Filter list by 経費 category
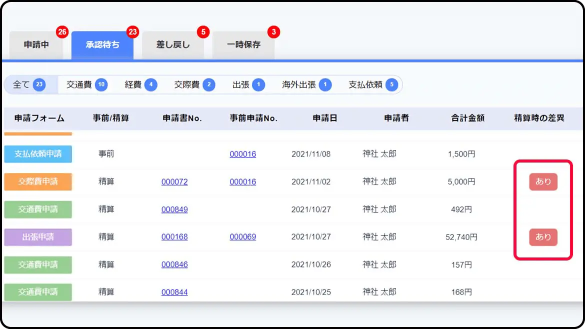The width and height of the screenshot is (585, 329). (x=140, y=85)
